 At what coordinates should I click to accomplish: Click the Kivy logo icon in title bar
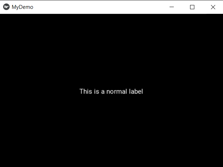coord(6,7)
